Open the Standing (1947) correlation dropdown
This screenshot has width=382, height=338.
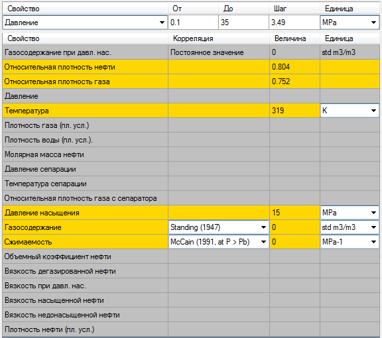tap(219, 227)
